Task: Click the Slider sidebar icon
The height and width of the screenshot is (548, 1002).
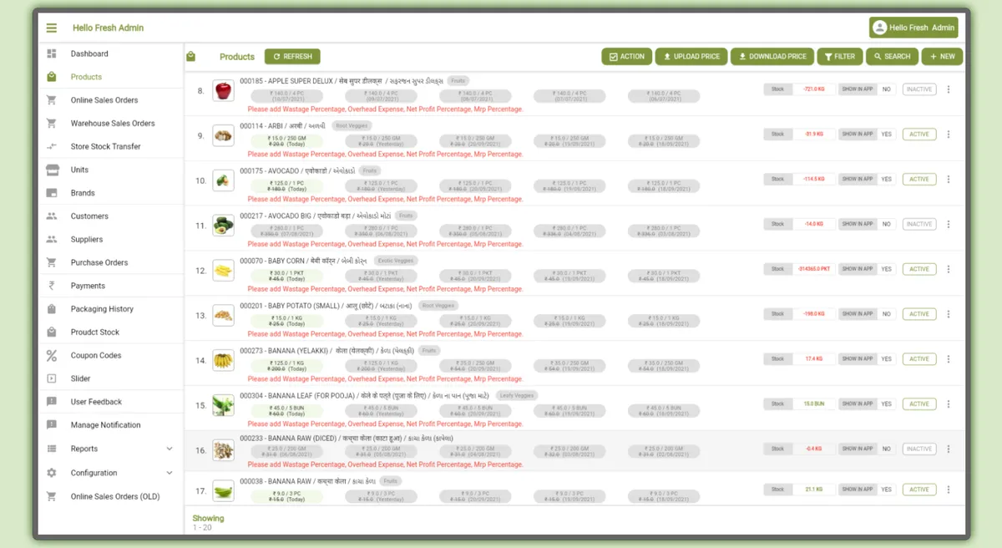Action: pyautogui.click(x=52, y=378)
